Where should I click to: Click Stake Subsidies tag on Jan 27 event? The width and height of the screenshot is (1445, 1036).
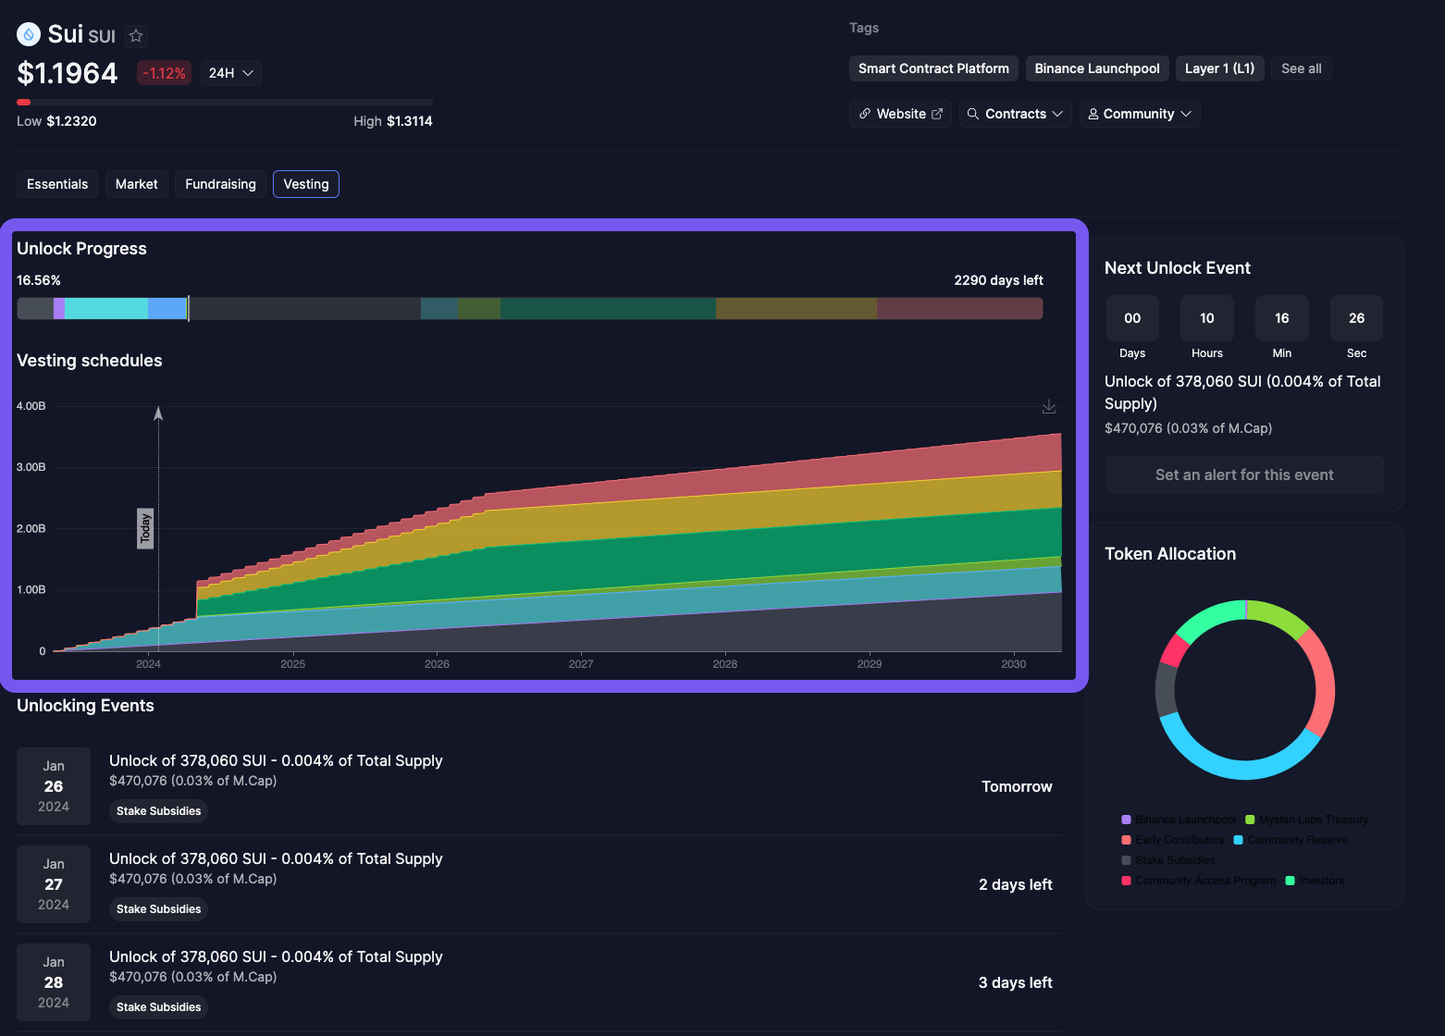[x=158, y=909]
